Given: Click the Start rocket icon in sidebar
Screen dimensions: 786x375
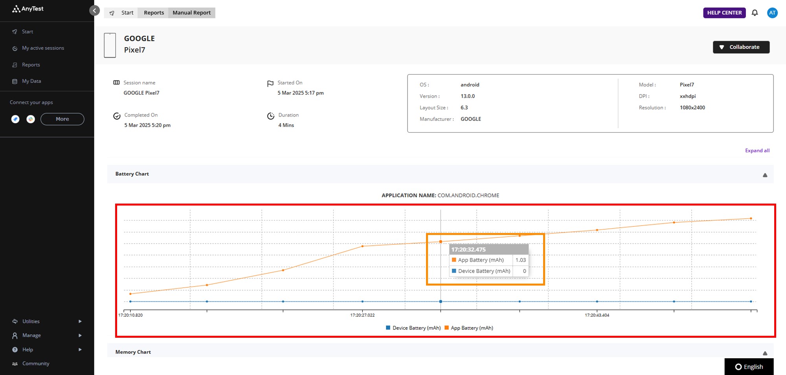Looking at the screenshot, I should 15,32.
